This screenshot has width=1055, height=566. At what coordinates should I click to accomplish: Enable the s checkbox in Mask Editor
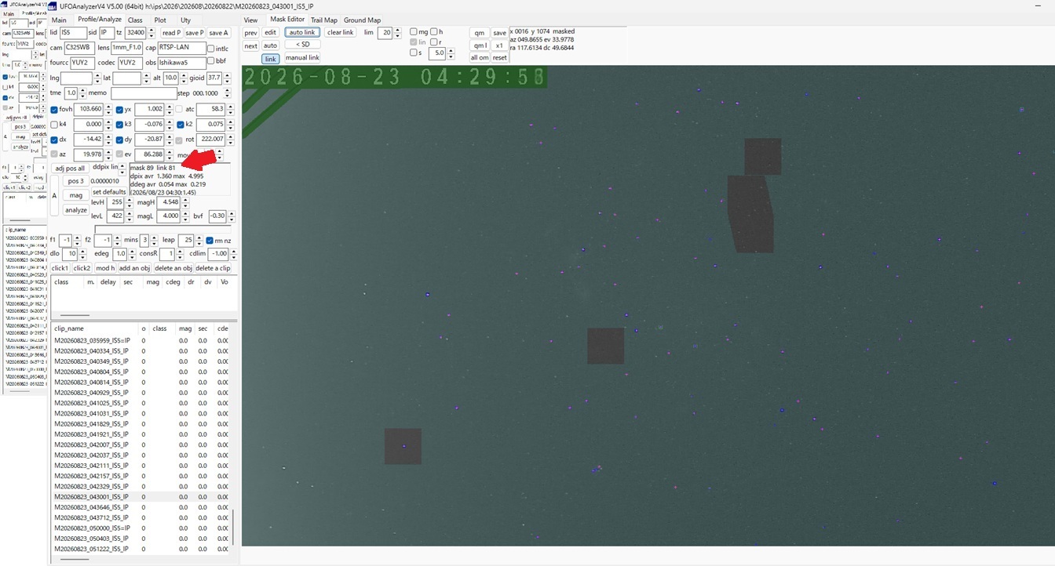(x=414, y=53)
